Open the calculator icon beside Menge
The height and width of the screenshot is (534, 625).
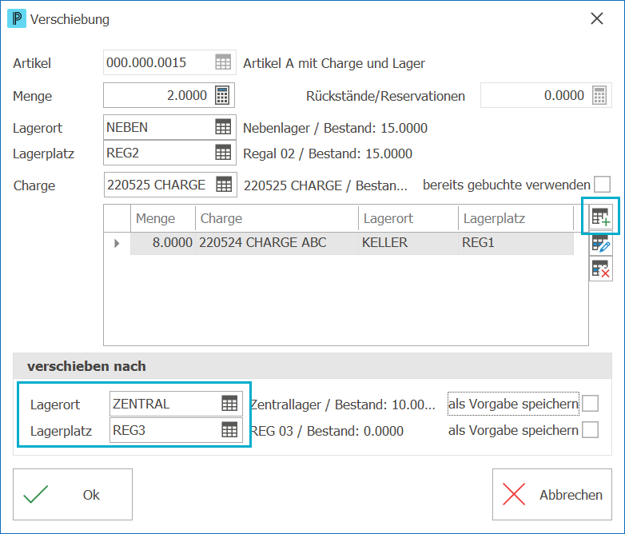(x=222, y=95)
